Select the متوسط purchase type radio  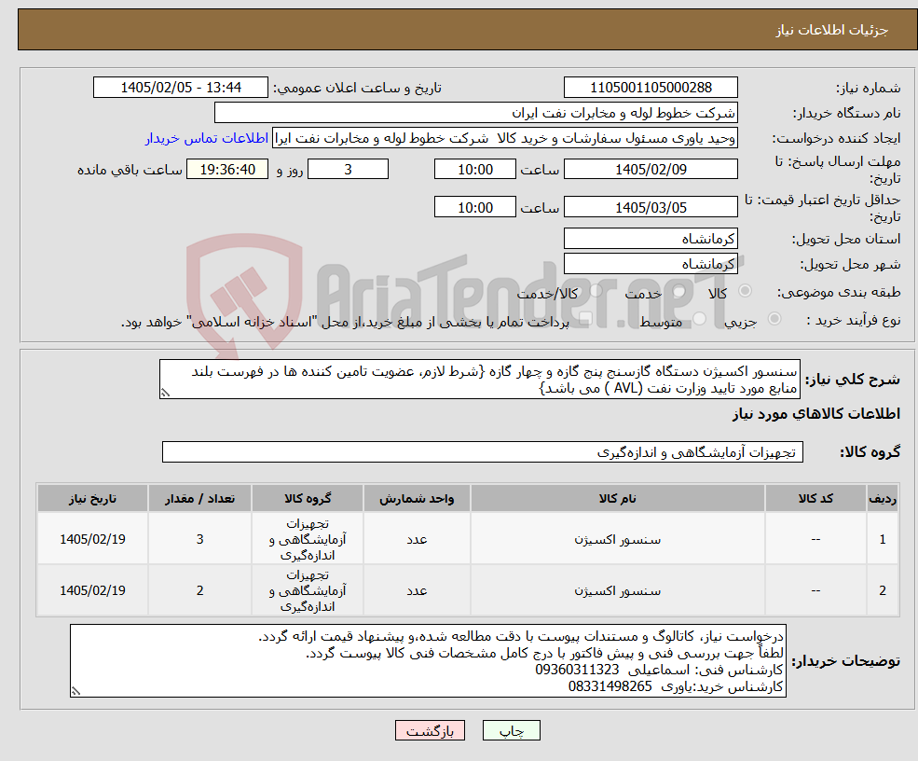(699, 318)
